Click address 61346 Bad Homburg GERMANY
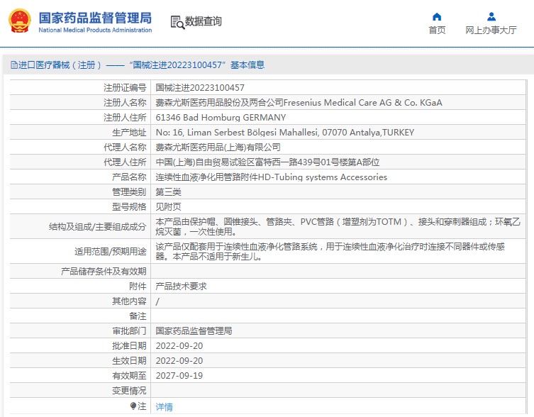 click(x=221, y=118)
